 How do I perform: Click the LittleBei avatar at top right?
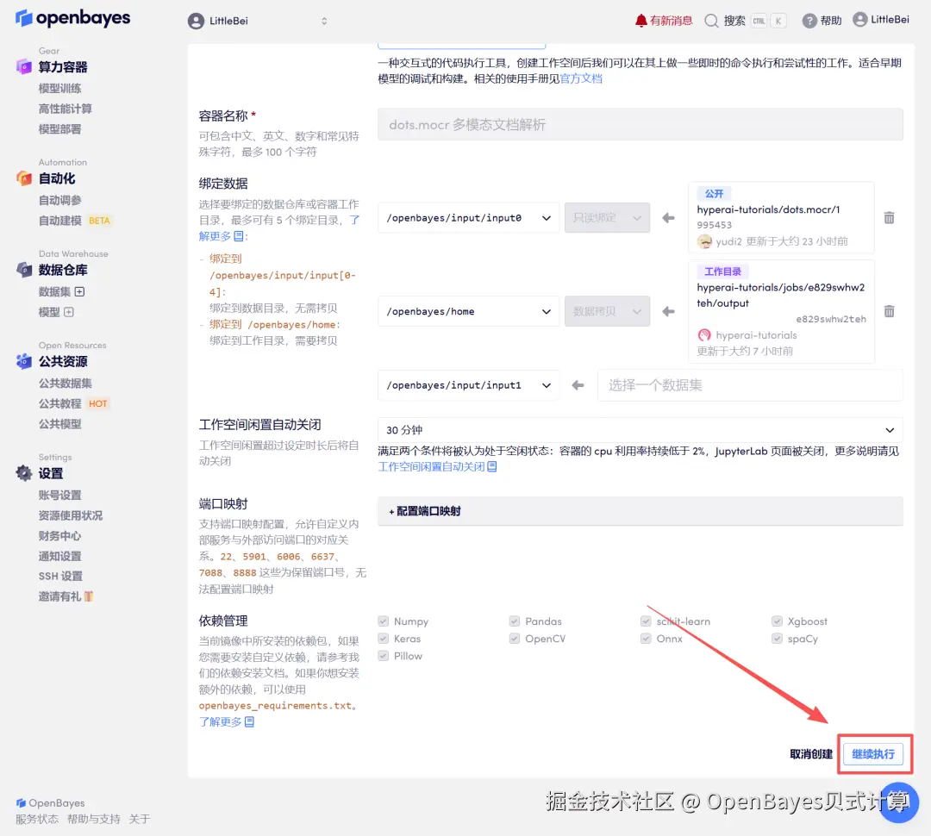859,20
